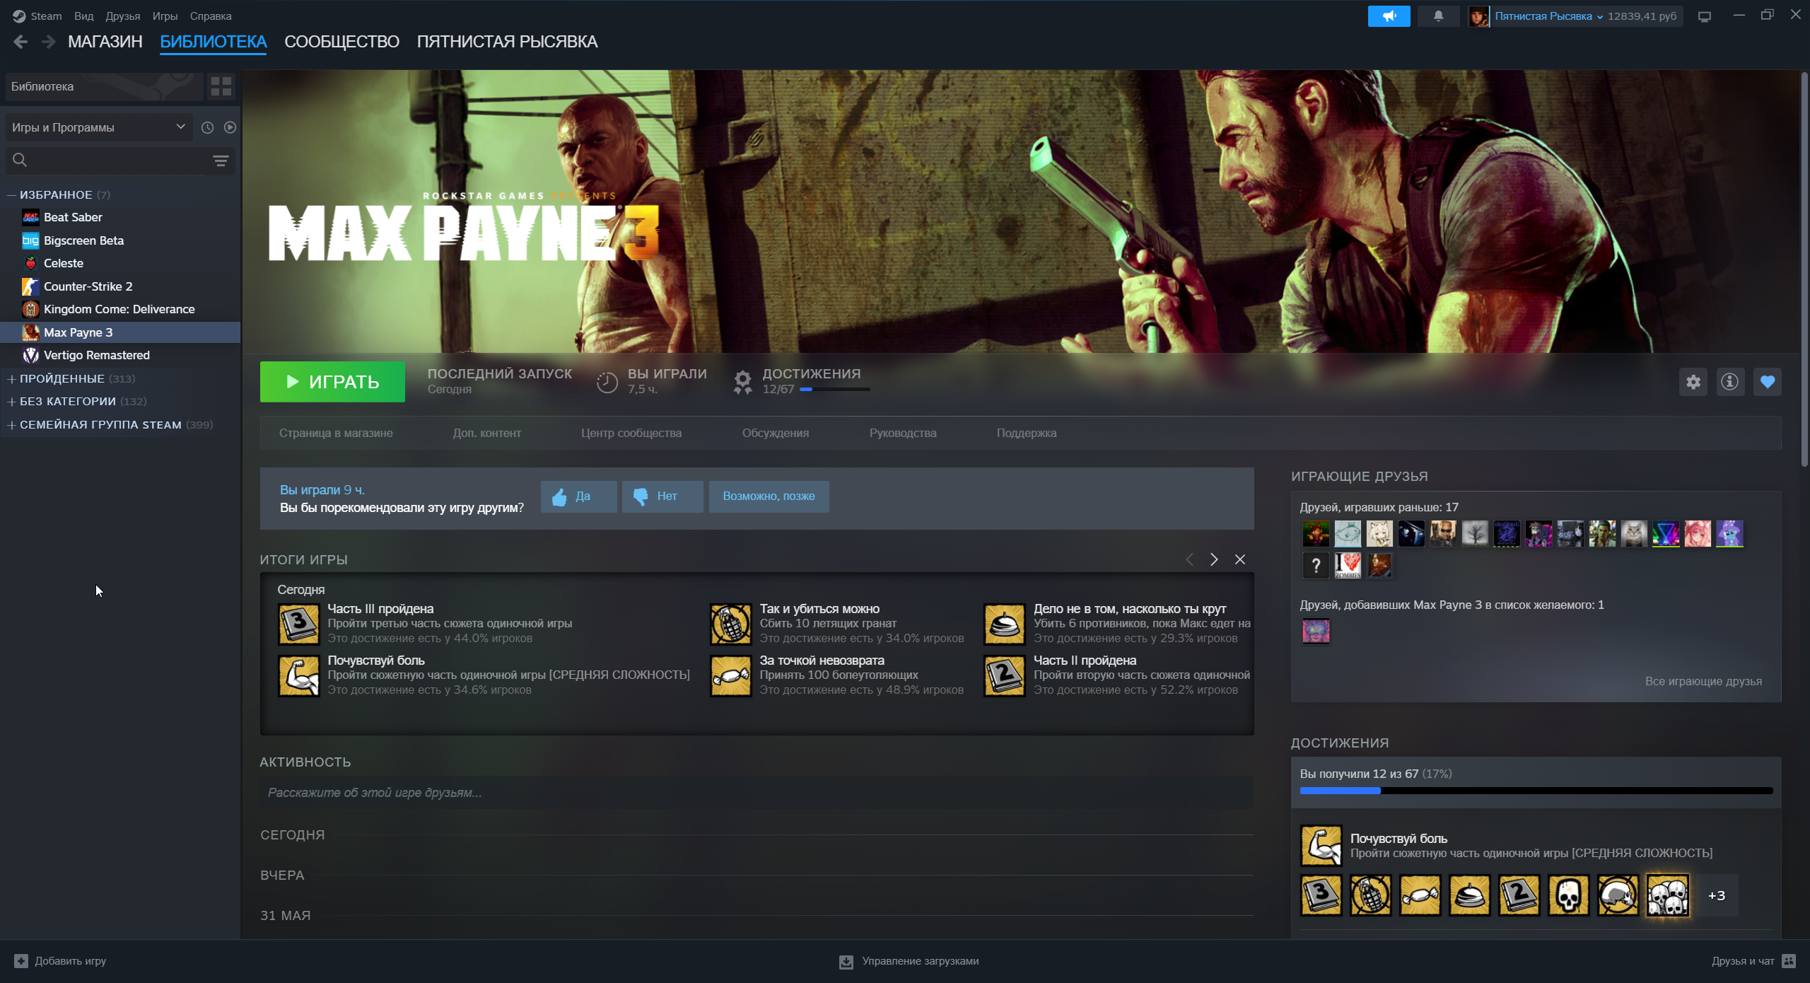The height and width of the screenshot is (983, 1810).
Task: Expand the БЕЗ КАТЕГОРИИ category
Action: point(11,402)
